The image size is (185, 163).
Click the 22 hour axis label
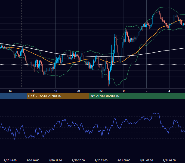pos(101,91)
